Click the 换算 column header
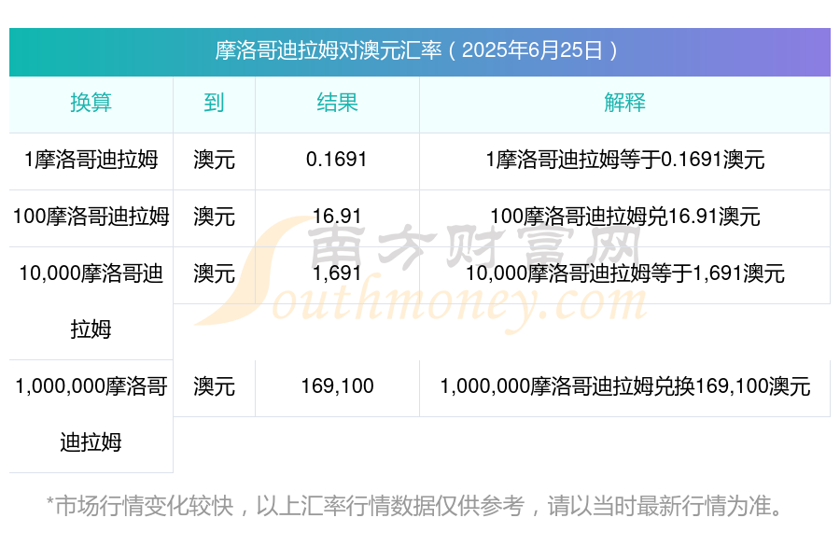 click(91, 103)
